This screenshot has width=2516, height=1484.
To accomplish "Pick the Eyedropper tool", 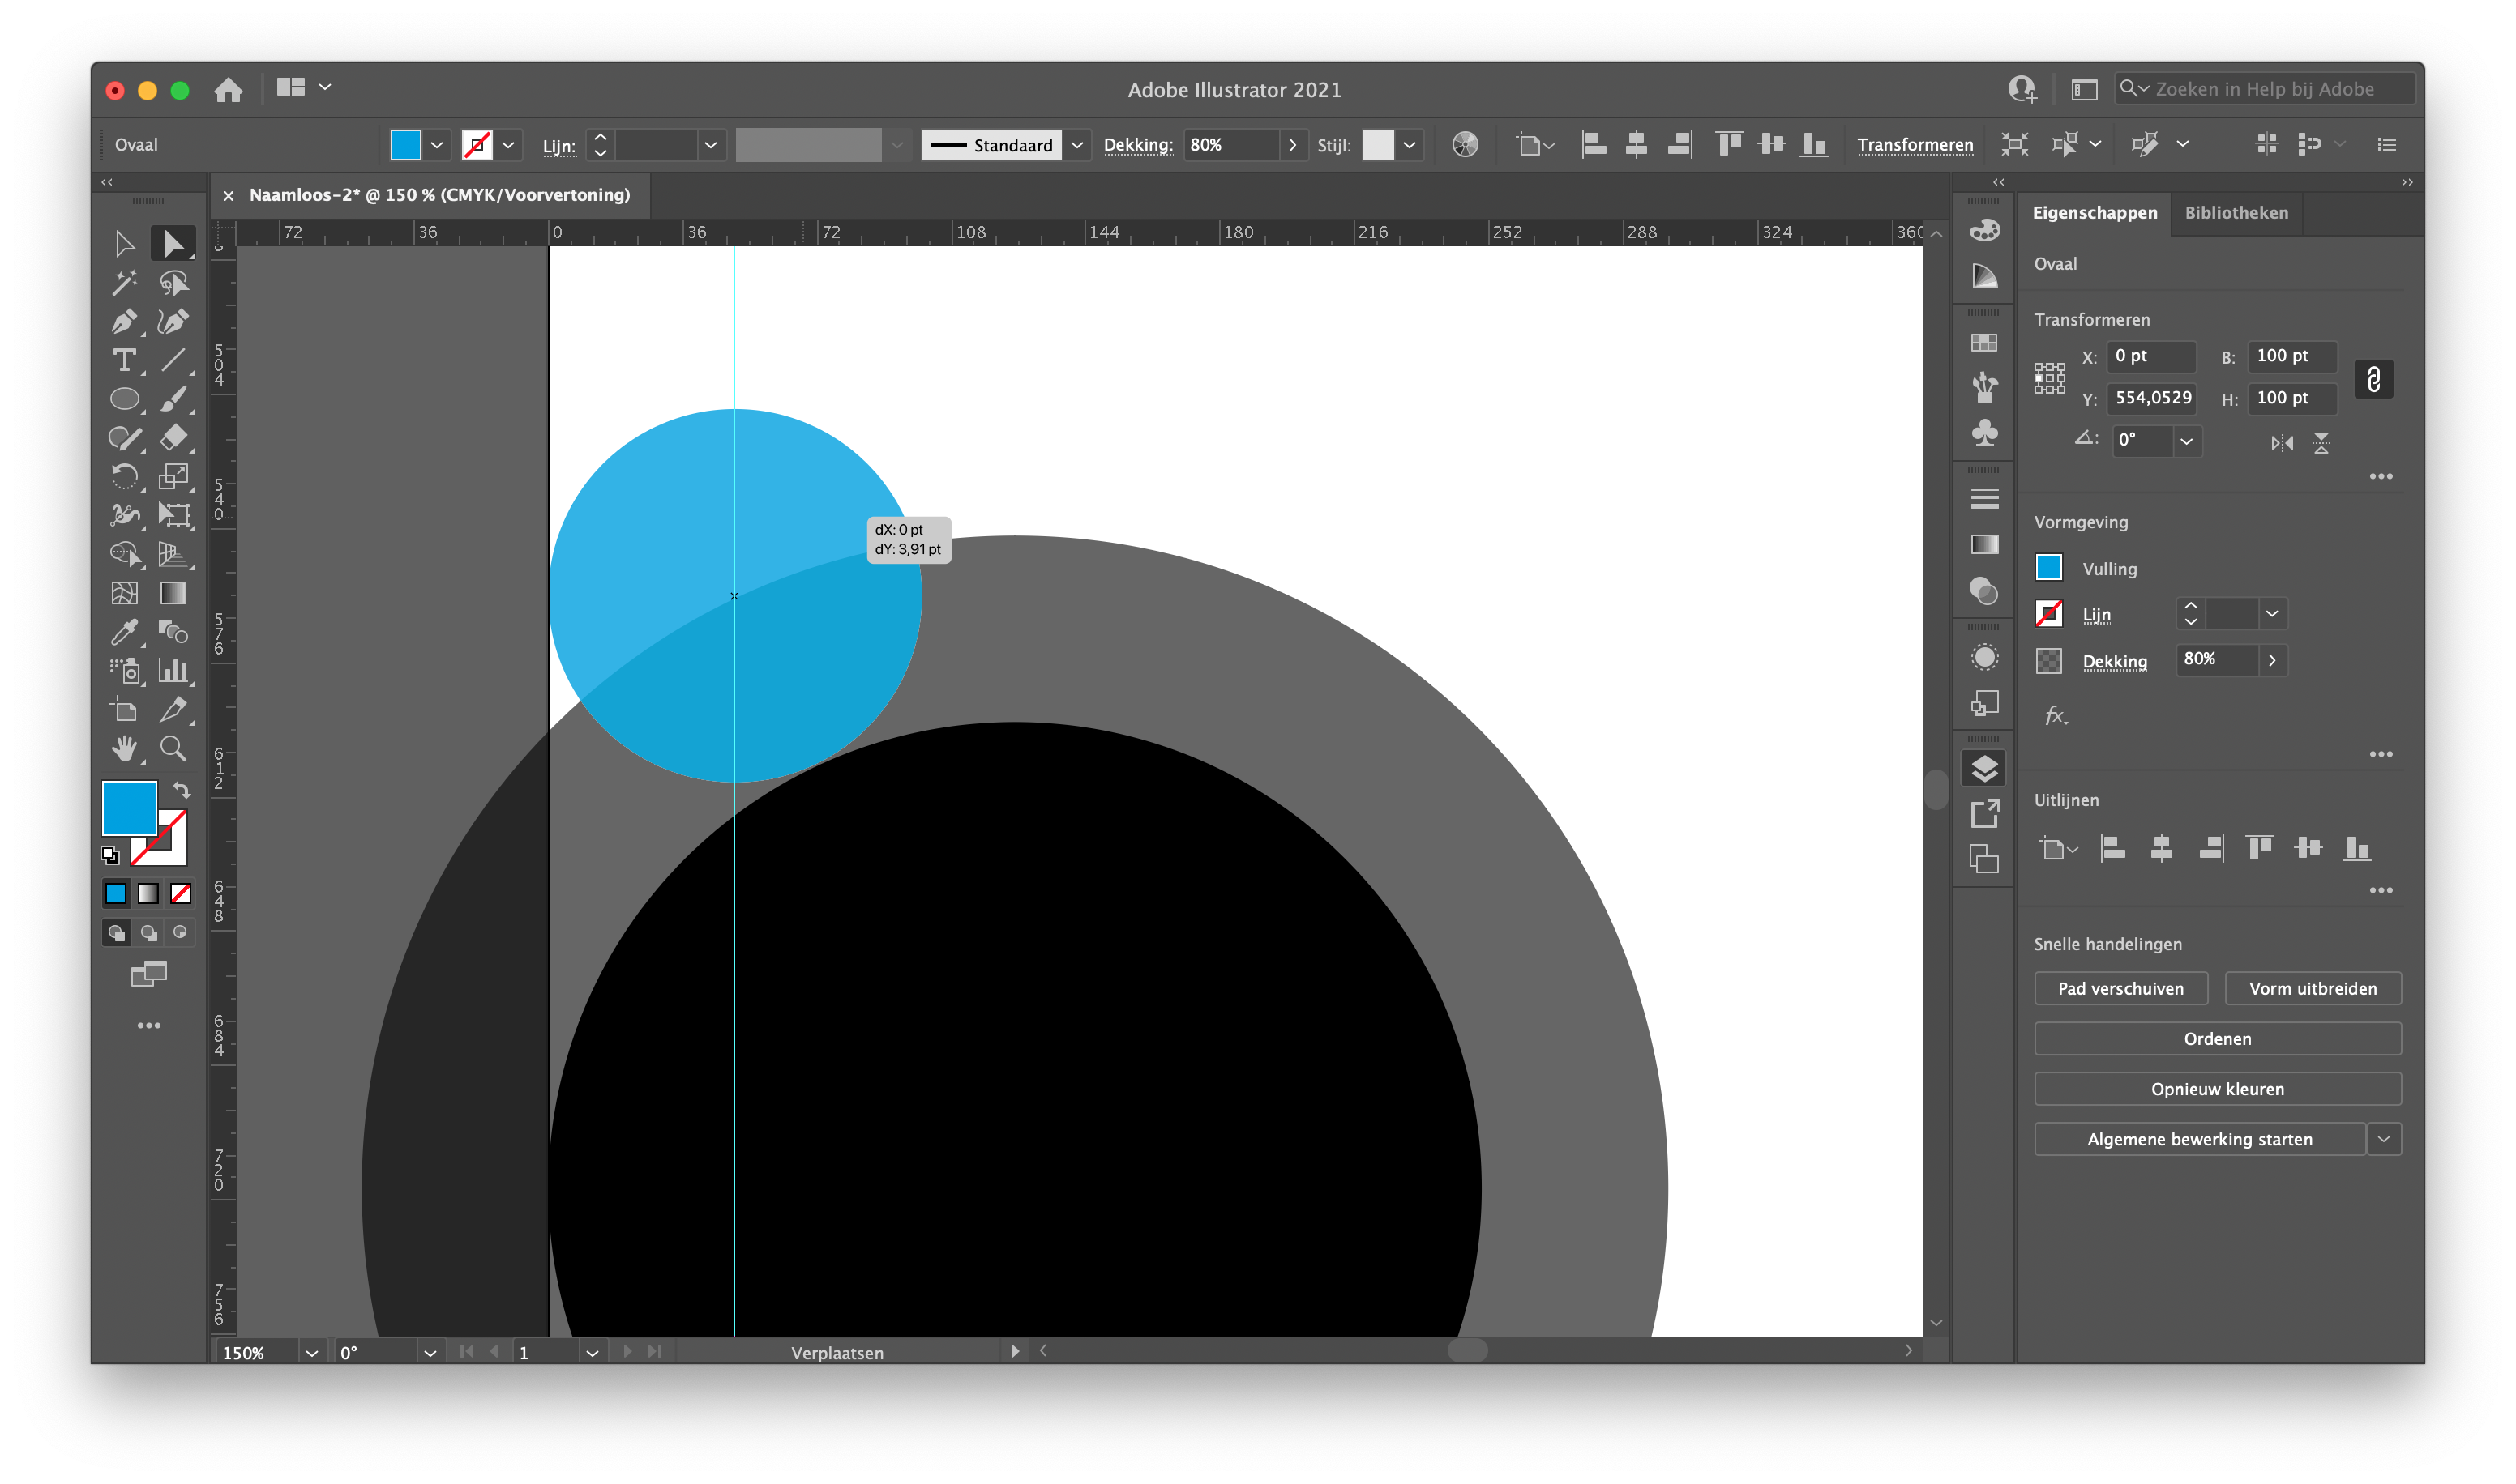I will coord(124,632).
